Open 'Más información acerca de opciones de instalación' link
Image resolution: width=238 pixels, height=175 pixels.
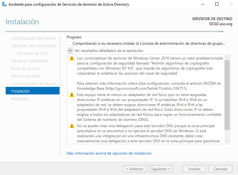[x=109, y=153]
